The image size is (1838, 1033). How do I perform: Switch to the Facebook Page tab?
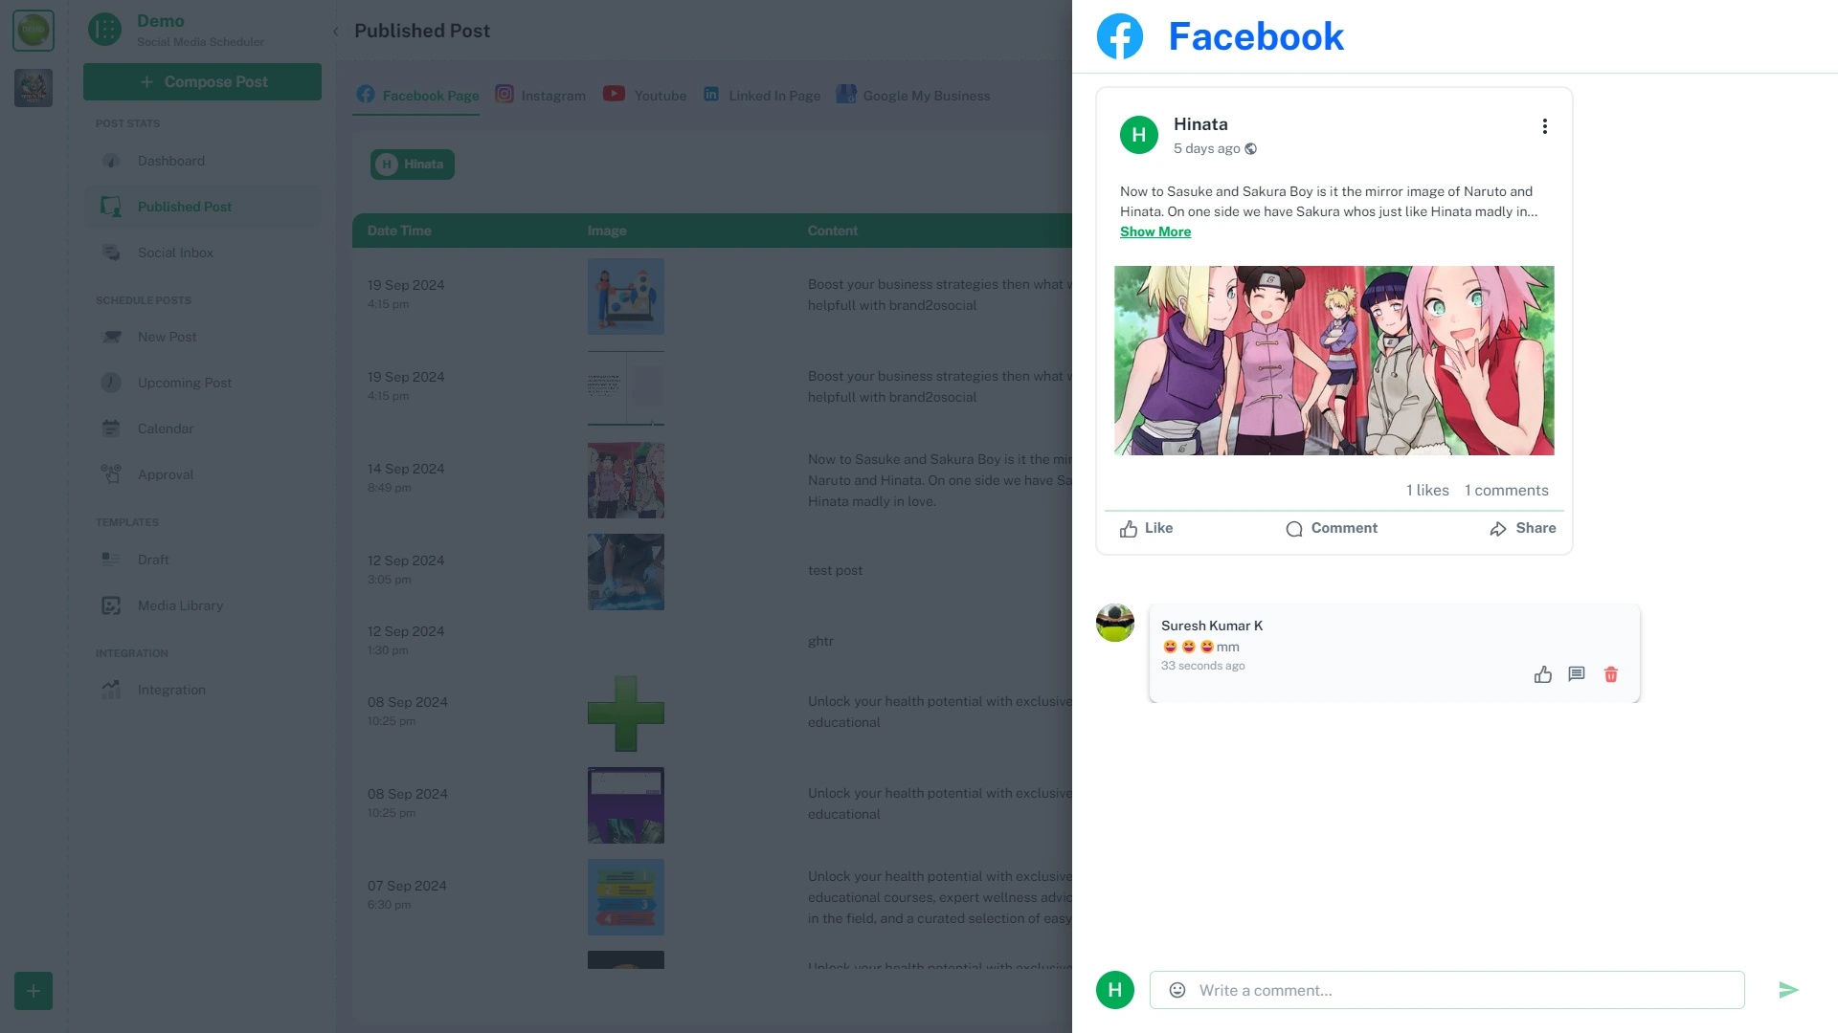417,96
